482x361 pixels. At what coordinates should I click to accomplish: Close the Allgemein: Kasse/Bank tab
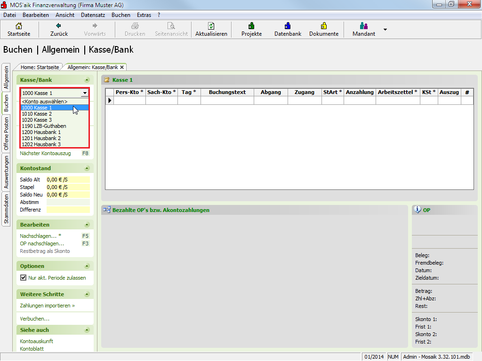pos(122,67)
